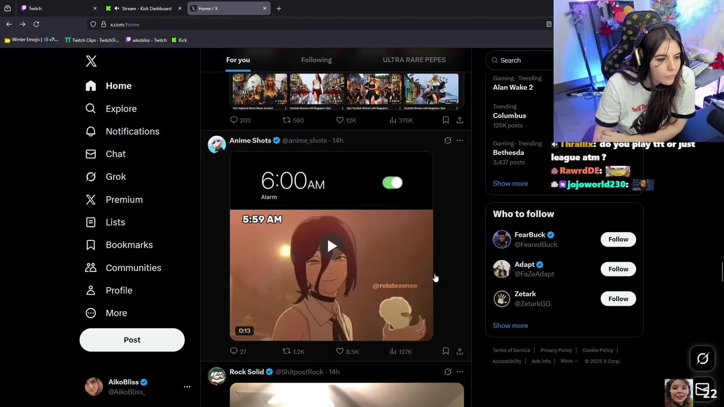View analytics showing 376K views
724x407 pixels.
(401, 120)
